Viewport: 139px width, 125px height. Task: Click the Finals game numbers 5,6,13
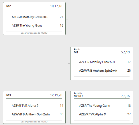coord(125,52)
